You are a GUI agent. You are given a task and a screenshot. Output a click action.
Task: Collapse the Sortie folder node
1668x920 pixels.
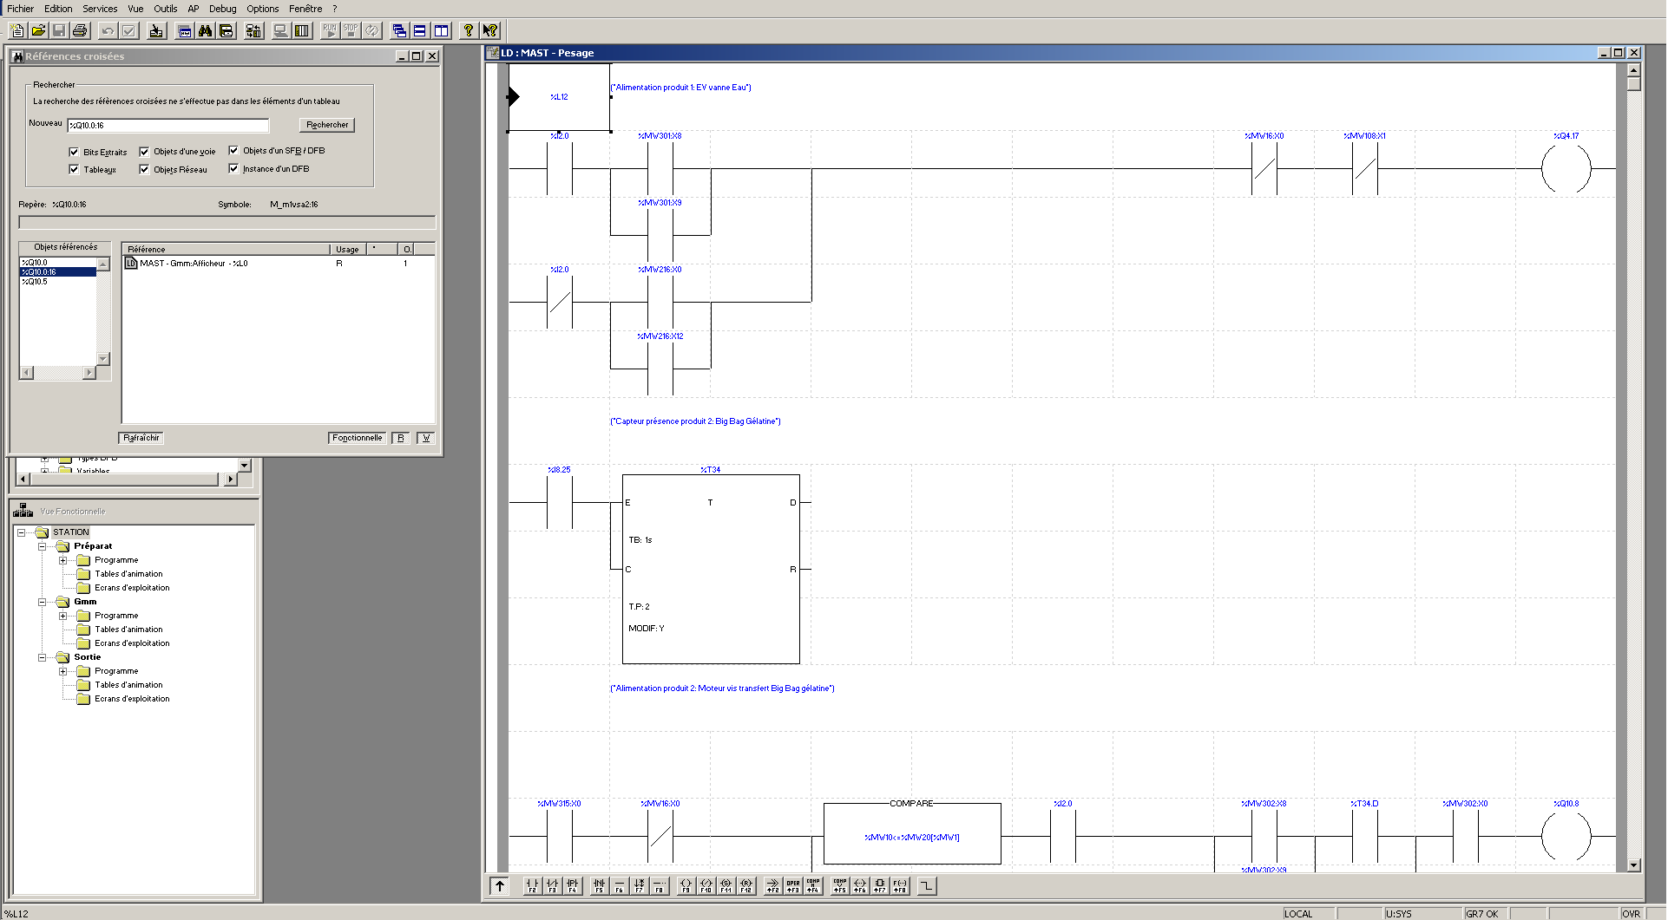tap(42, 657)
